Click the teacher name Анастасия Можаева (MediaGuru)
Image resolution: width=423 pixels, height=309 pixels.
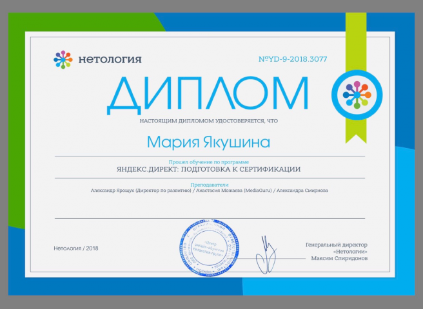tap(233, 191)
